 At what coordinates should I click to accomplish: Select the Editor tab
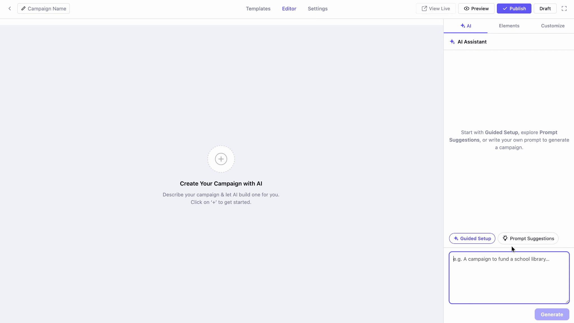tap(289, 9)
